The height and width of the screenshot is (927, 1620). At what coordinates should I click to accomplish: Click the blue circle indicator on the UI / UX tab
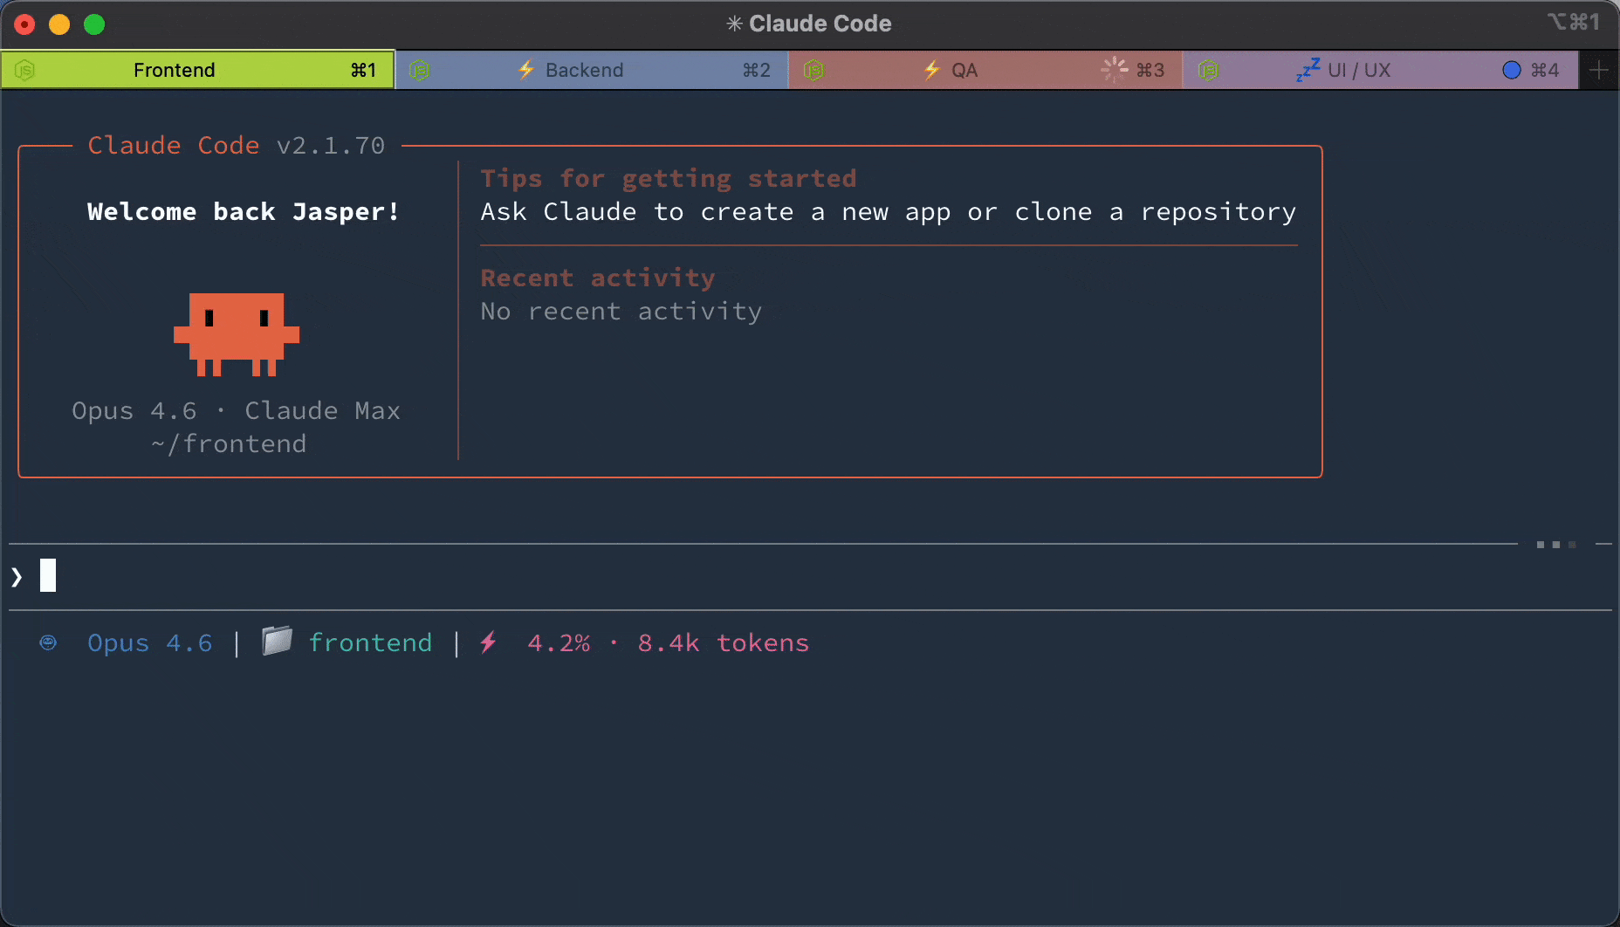pos(1512,70)
